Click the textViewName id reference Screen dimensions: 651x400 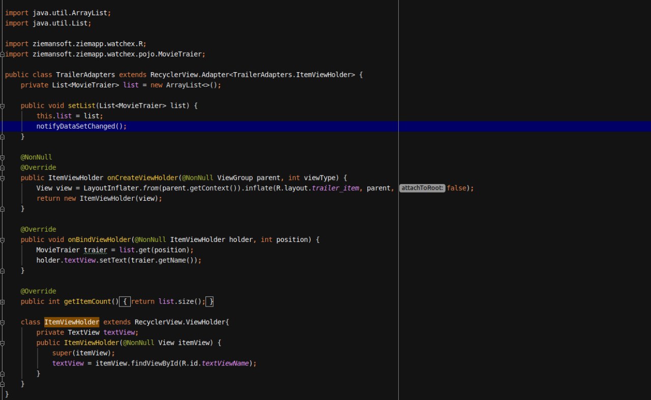(225, 363)
